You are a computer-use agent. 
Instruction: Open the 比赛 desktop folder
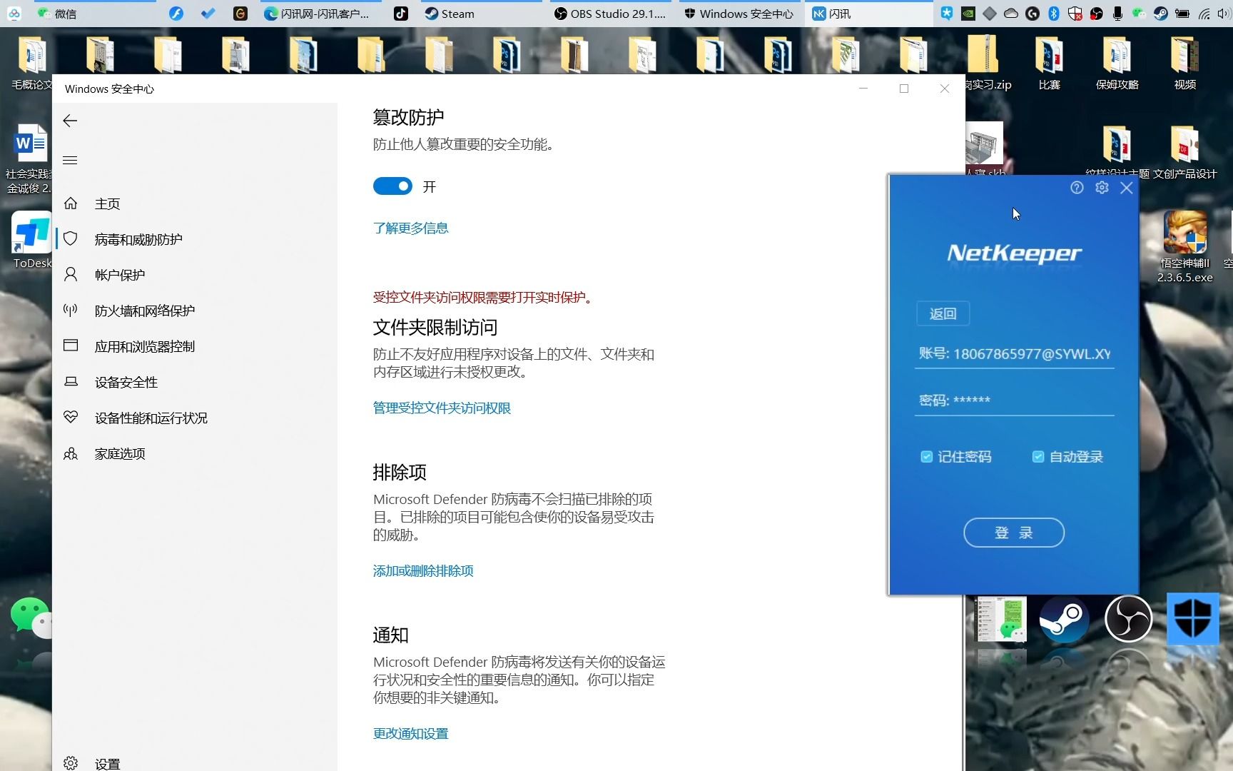pos(1049,63)
